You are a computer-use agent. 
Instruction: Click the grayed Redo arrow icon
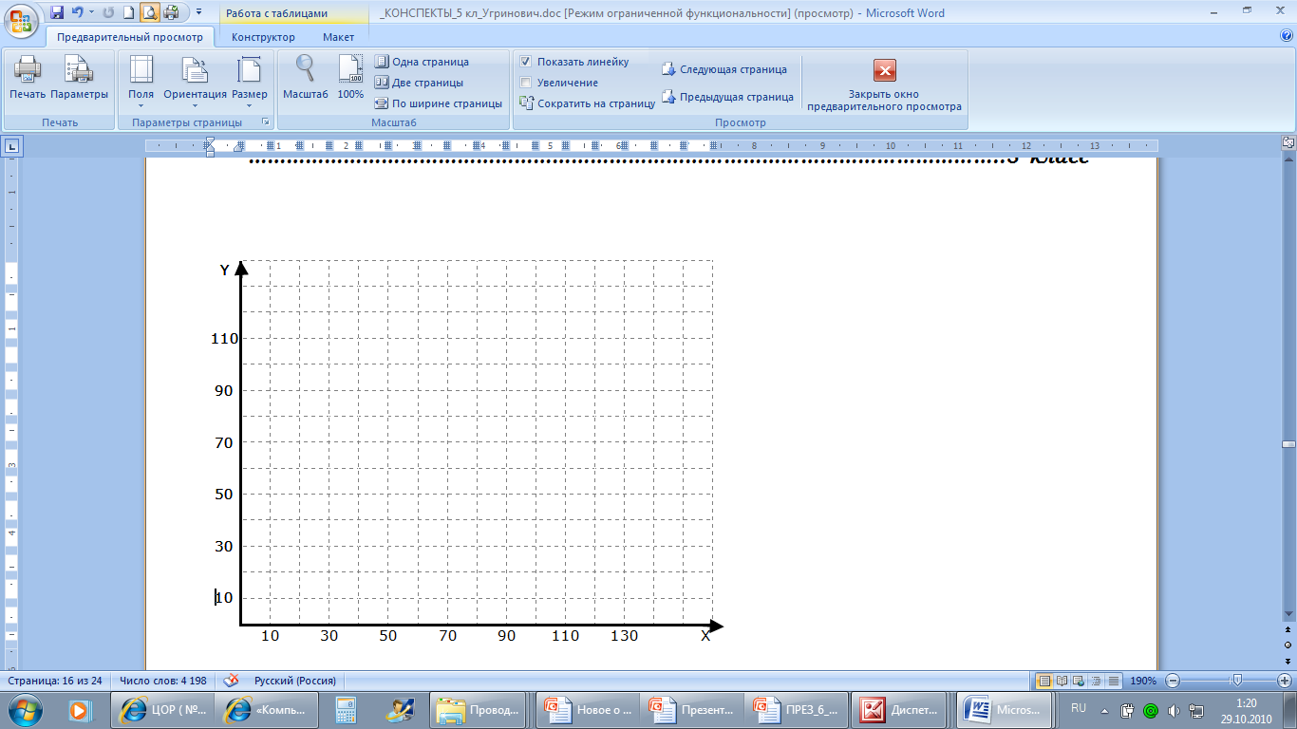(x=107, y=12)
